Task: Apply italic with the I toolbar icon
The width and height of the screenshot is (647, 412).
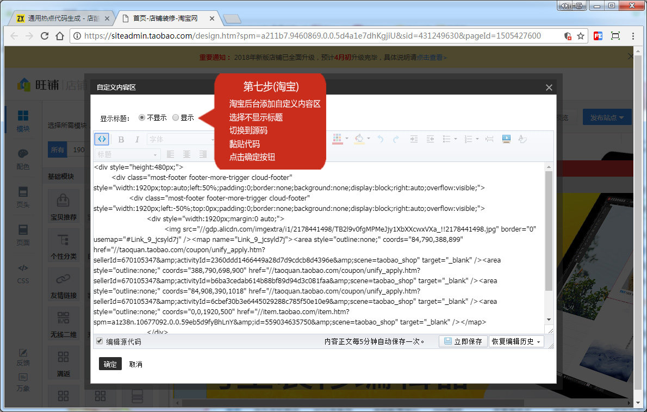Action: pyautogui.click(x=137, y=139)
